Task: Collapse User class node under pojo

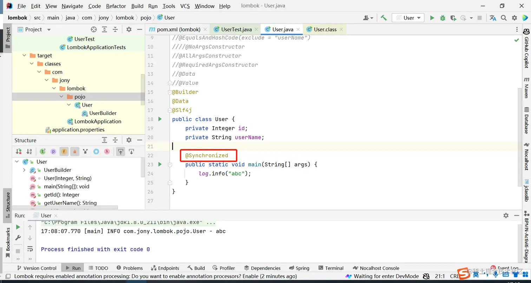Action: 68,105
